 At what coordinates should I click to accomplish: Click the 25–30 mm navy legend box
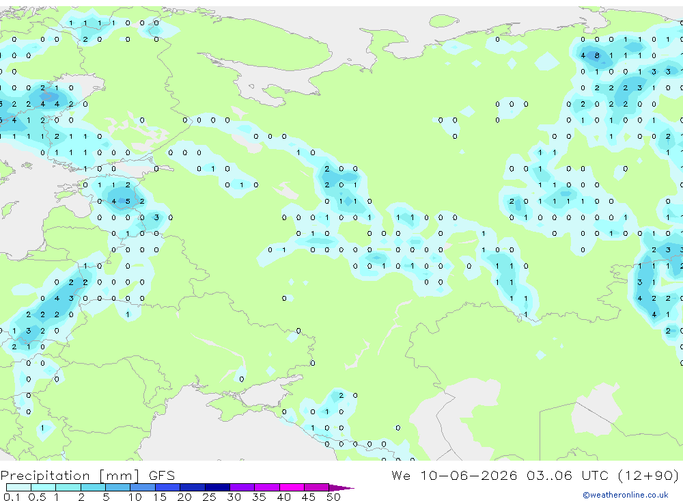click(217, 487)
